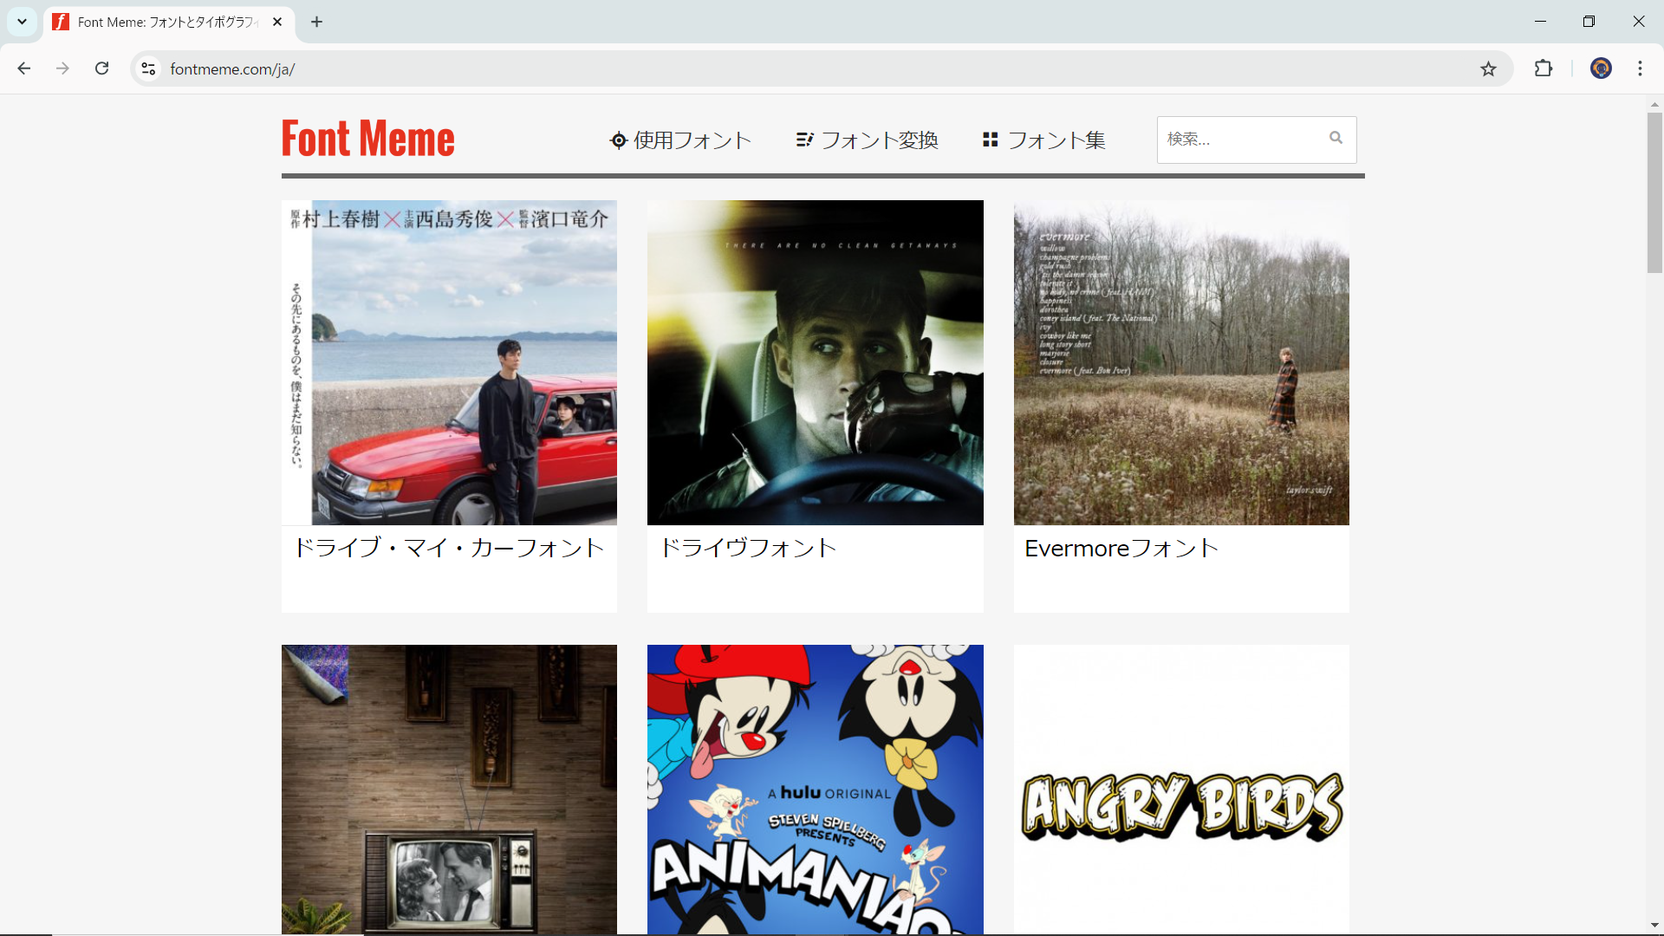Click the 使用フォント target icon
Screen dimensions: 1664x936
pyautogui.click(x=618, y=140)
